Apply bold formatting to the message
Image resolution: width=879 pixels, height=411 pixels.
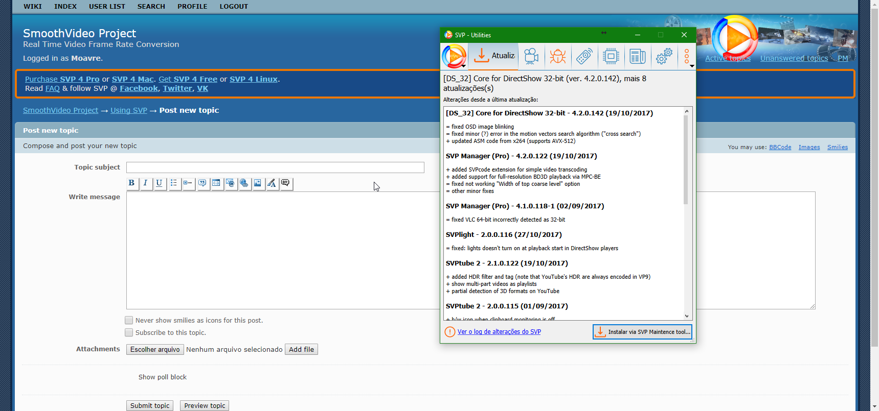[132, 183]
